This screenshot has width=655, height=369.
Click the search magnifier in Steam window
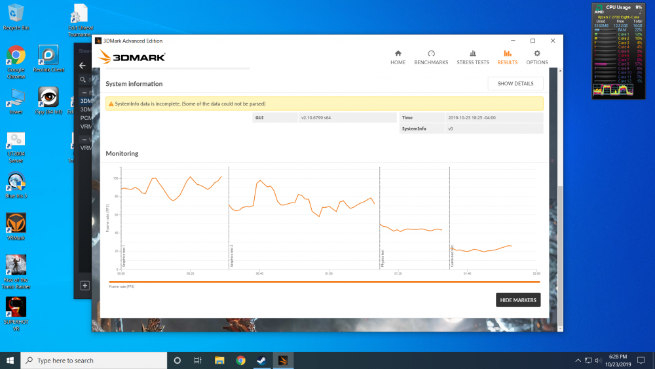(x=83, y=79)
